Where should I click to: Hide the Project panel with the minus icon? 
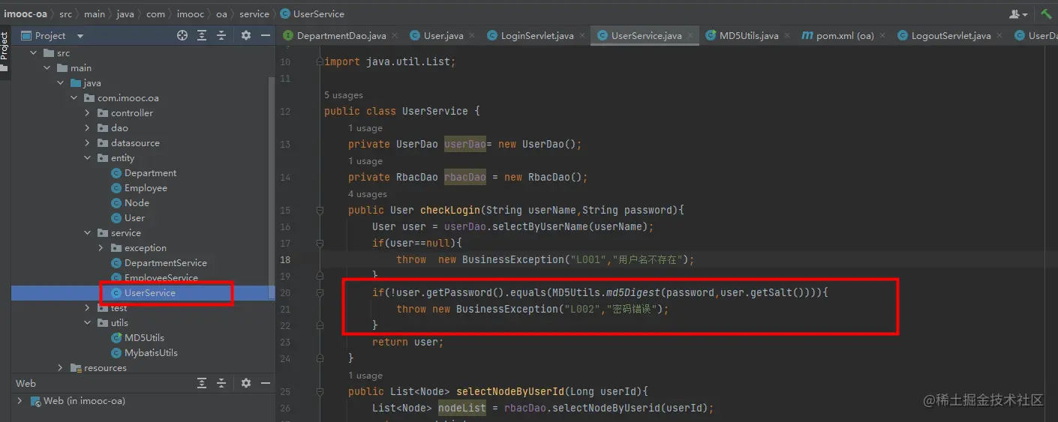[x=265, y=35]
